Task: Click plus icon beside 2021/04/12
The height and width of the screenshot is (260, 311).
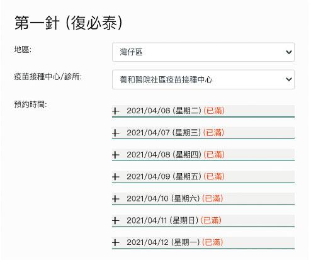Action: [x=116, y=242]
